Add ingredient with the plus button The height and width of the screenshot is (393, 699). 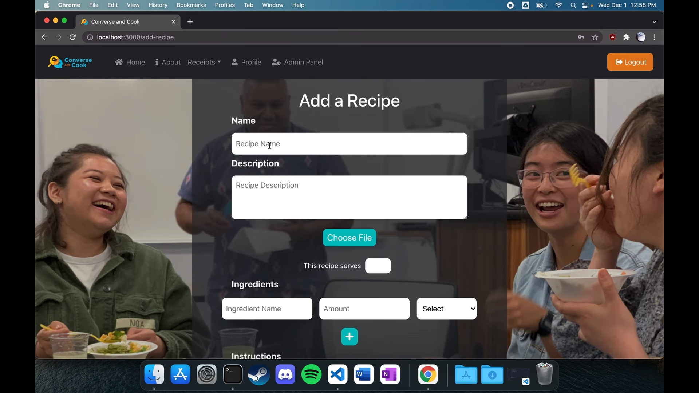[x=349, y=337]
